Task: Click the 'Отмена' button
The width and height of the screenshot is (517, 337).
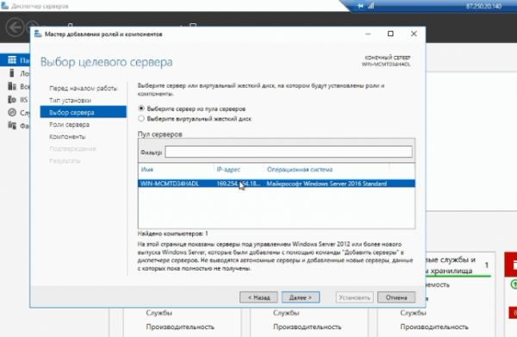Action: (x=396, y=297)
